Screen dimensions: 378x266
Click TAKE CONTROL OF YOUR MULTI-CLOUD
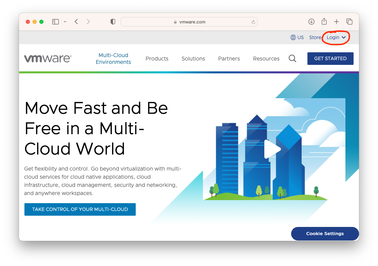coord(80,209)
